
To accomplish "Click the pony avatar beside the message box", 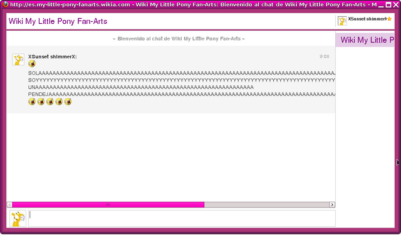I will pos(18,219).
